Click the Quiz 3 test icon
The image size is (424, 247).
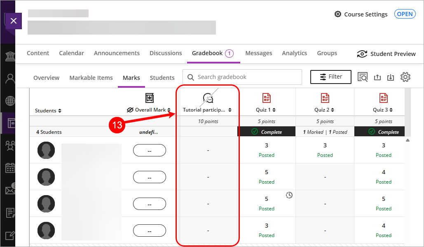click(x=384, y=98)
